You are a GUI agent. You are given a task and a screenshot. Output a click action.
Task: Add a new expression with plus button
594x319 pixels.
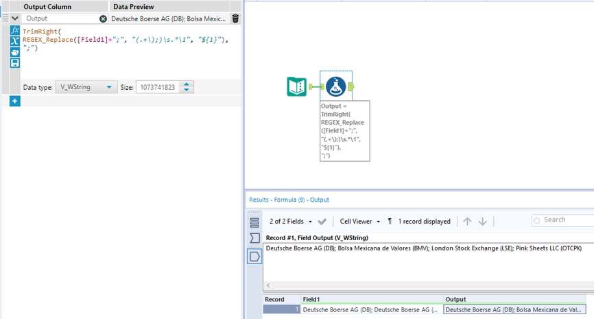pos(15,101)
